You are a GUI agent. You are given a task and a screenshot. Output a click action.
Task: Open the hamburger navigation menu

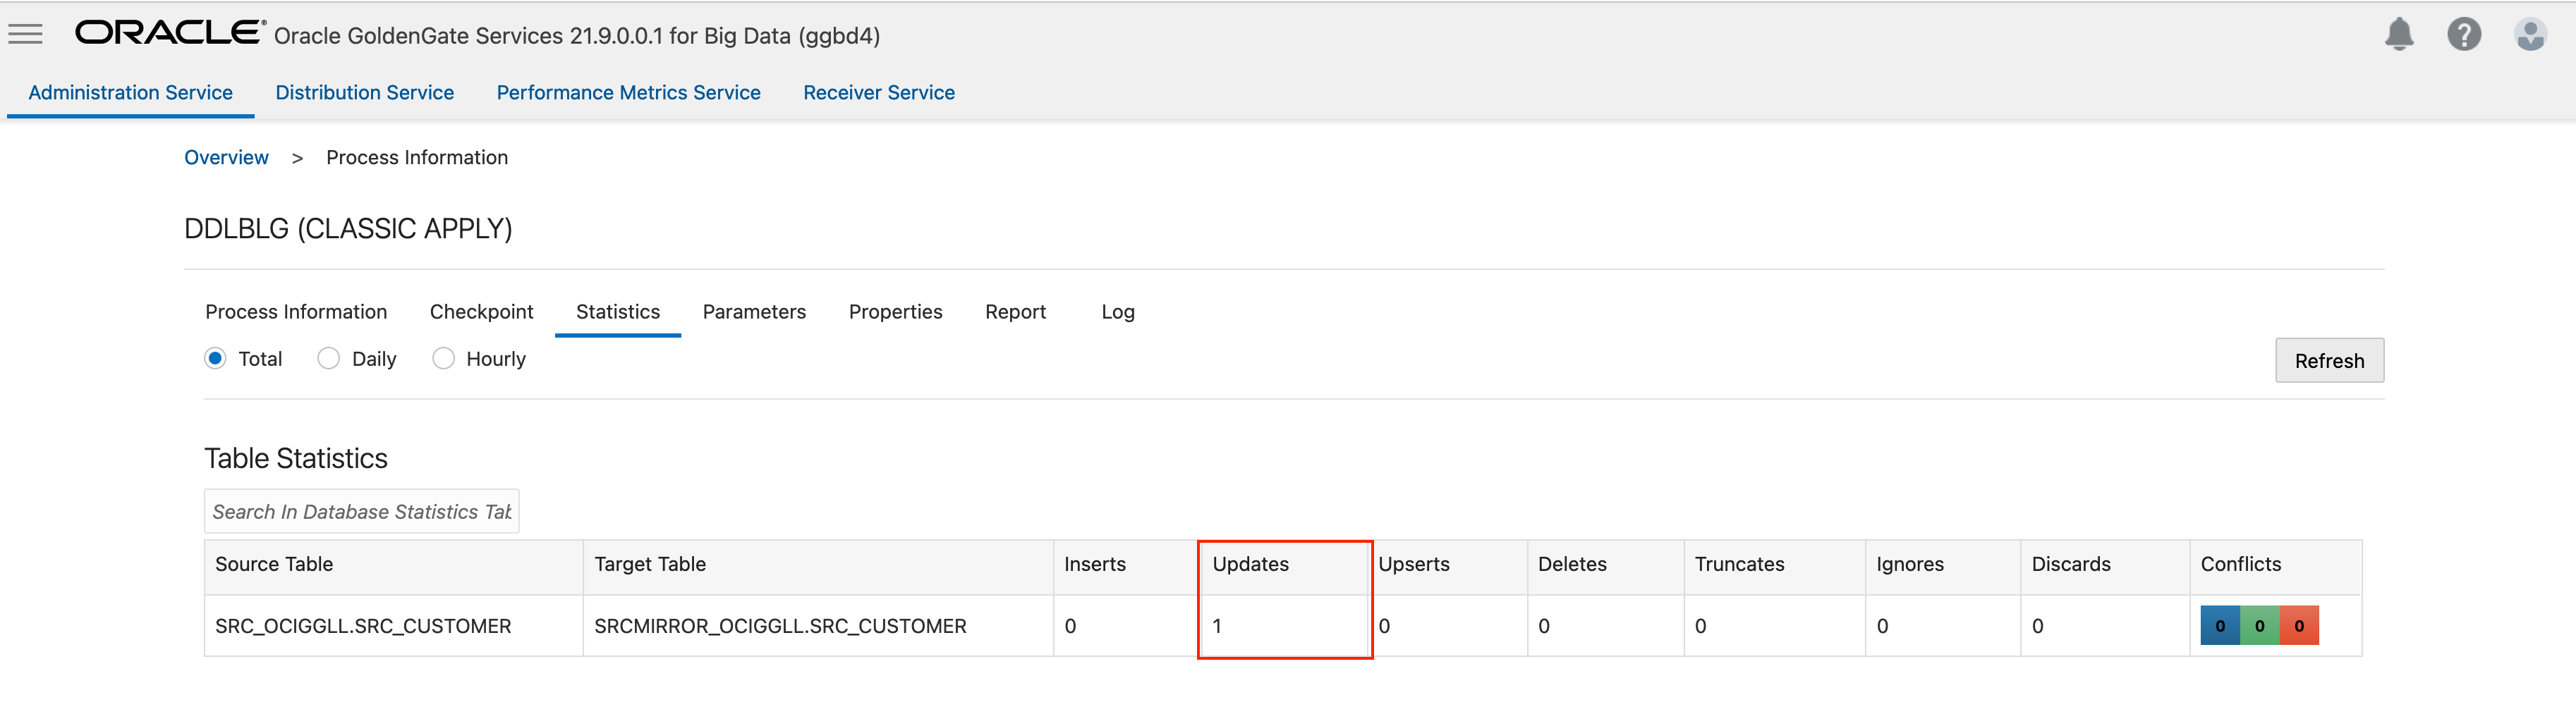click(25, 34)
